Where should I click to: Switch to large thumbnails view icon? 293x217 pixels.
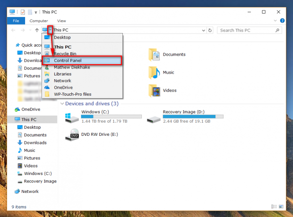281,207
